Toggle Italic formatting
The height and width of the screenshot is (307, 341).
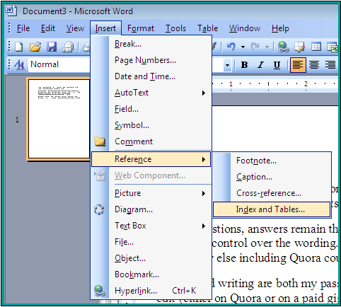(260, 64)
